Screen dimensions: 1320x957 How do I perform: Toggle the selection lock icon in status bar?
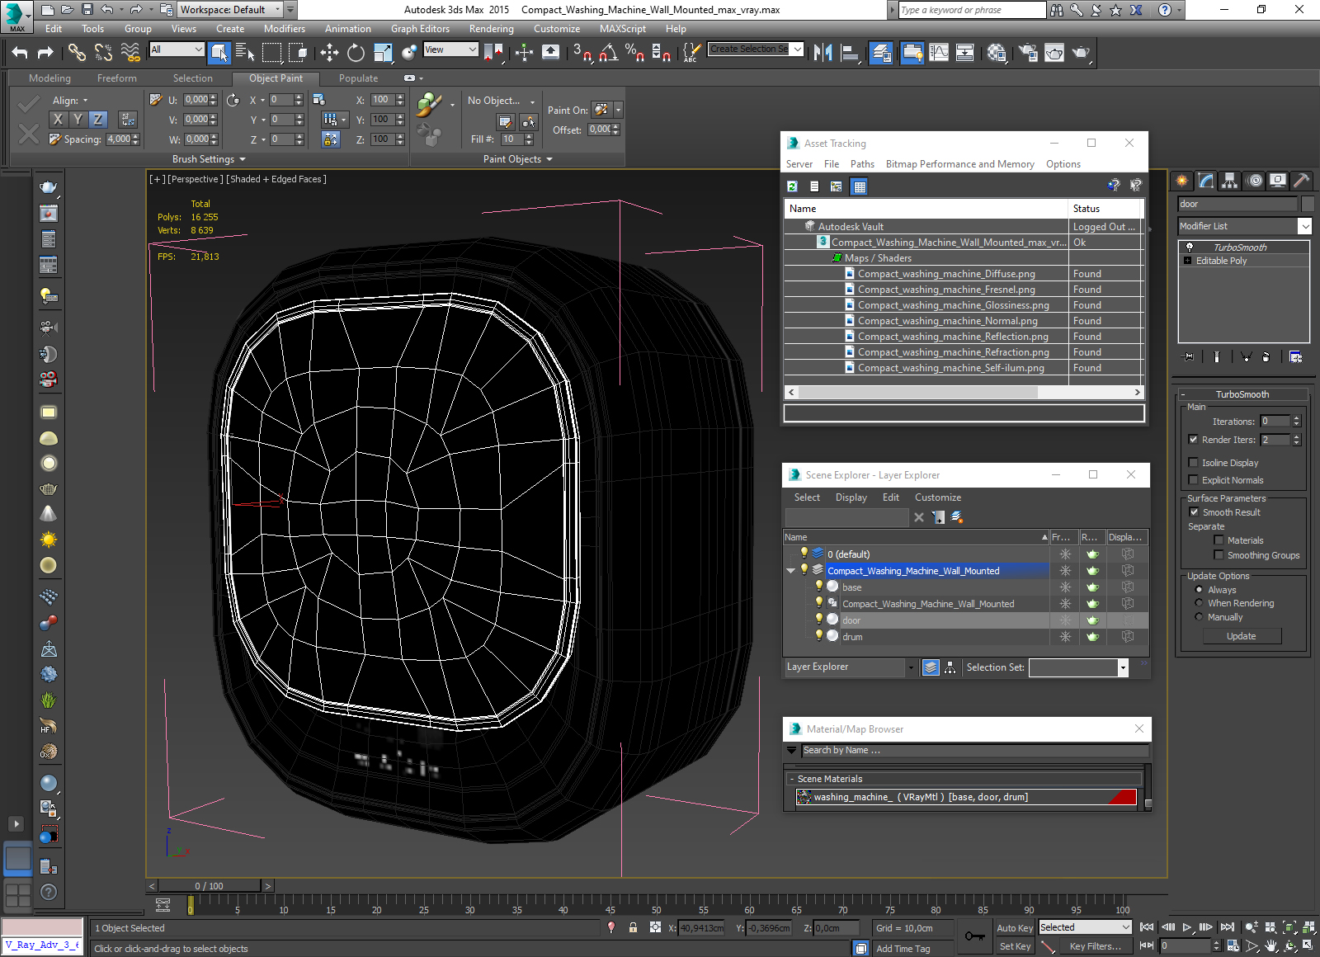coord(633,927)
